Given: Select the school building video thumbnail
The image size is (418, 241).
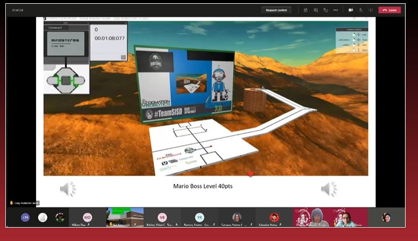Looking at the screenshot, I should (125, 217).
